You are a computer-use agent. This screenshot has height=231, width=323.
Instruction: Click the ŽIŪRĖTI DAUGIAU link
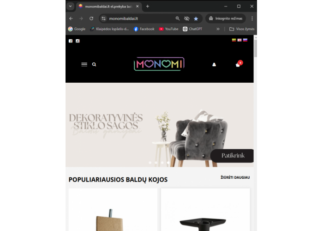(x=235, y=177)
